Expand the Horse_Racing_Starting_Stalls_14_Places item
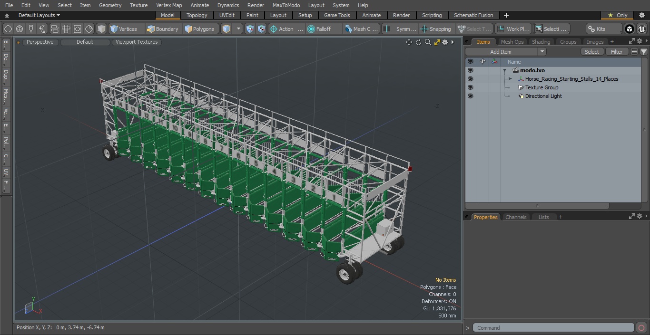Screen dimensions: 650x335 tap(510, 79)
